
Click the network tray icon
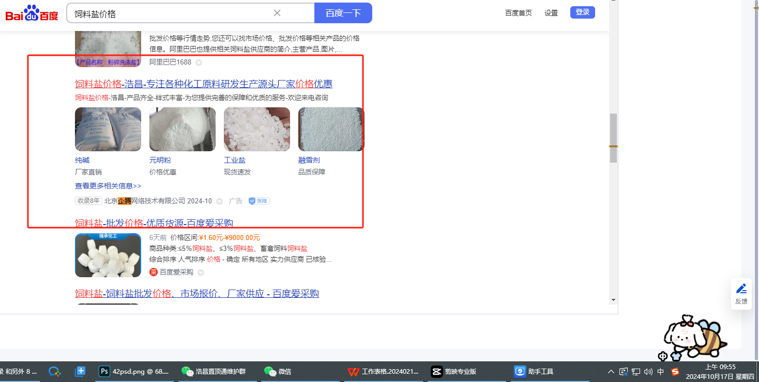click(x=636, y=371)
